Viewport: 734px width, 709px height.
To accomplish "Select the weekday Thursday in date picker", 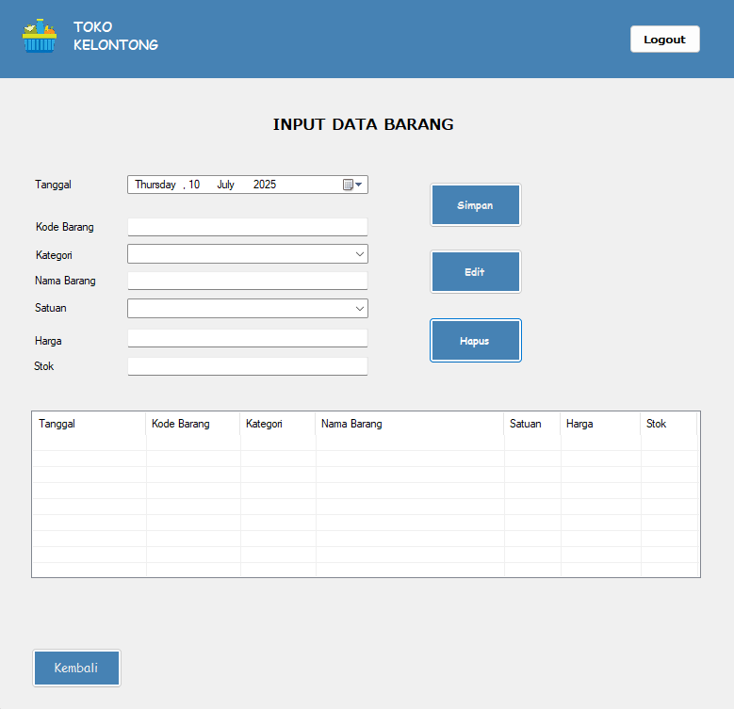I will tap(155, 185).
